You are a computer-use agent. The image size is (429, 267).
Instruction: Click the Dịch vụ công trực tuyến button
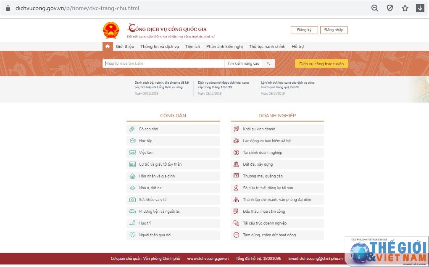321,64
